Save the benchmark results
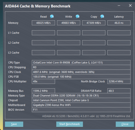 click(14, 124)
